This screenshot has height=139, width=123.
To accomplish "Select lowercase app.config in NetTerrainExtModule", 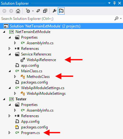I will 30,65.
